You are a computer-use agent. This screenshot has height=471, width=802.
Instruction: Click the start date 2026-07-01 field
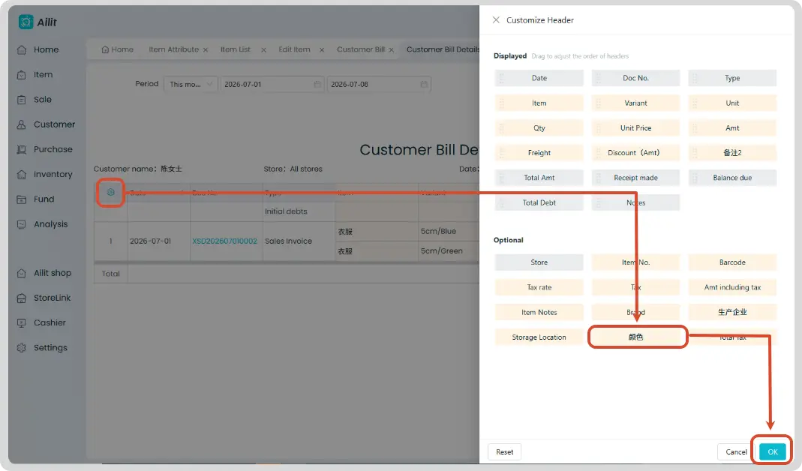272,84
